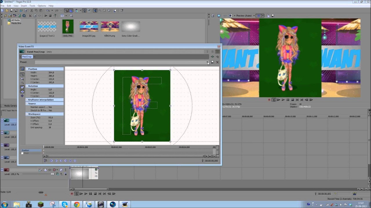Click the Open project folder icon
Viewport: 371px width, 208px height.
click(7, 10)
